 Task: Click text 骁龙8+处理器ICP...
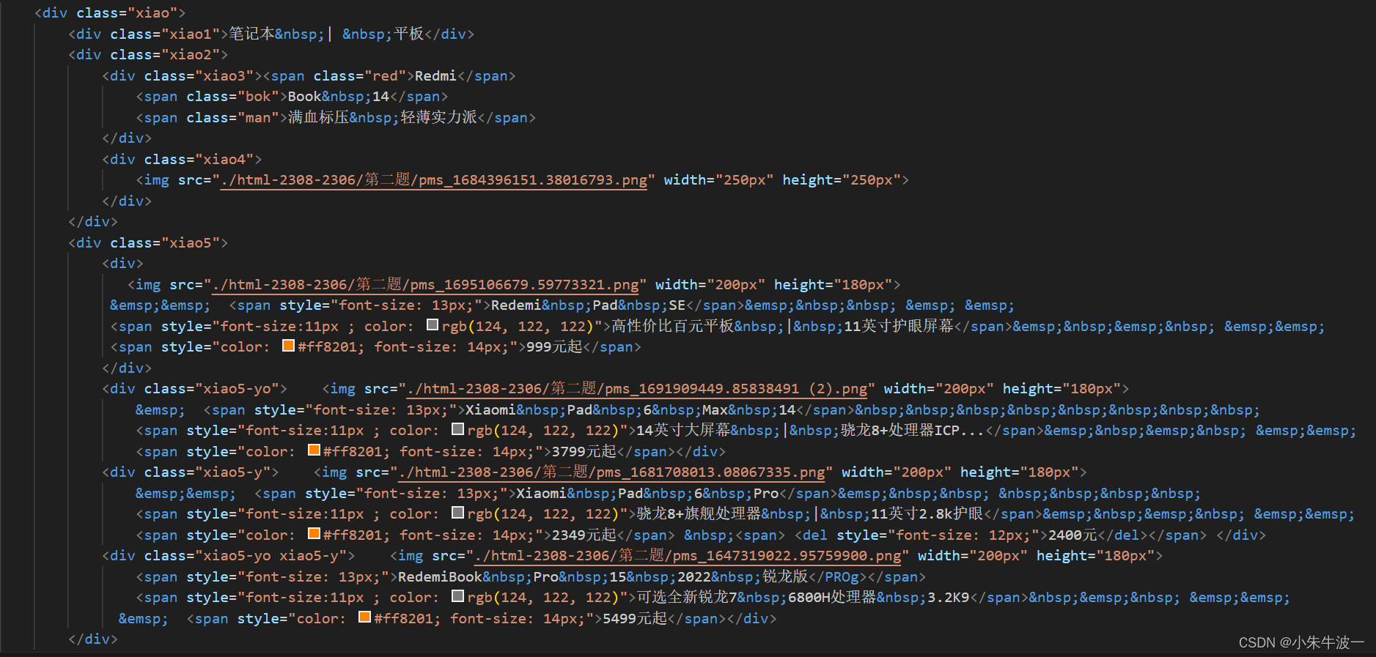click(899, 431)
